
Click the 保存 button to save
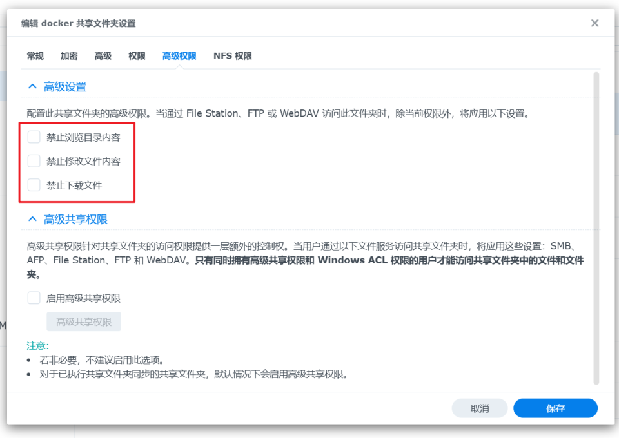(555, 408)
